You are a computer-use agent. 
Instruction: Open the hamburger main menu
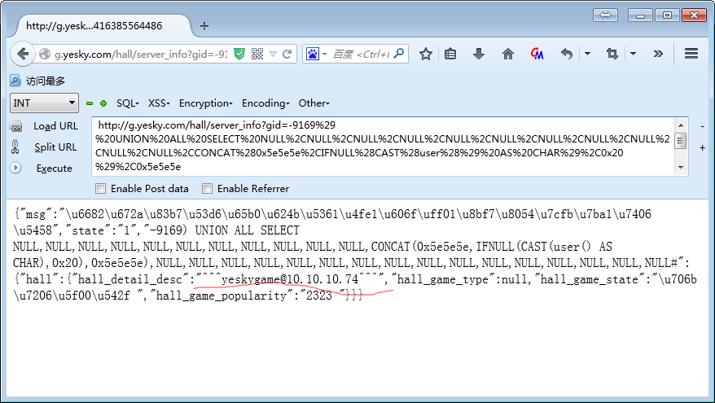click(691, 54)
